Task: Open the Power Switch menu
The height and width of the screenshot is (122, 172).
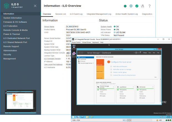Action: click(x=76, y=42)
